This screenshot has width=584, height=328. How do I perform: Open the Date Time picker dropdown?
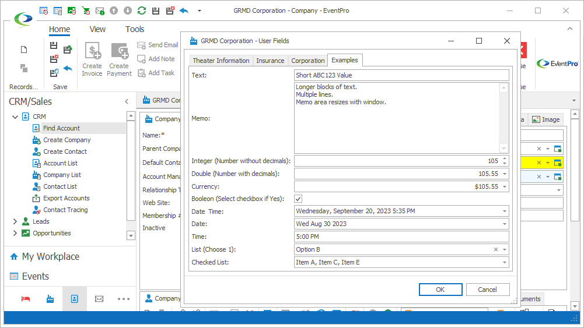(505, 211)
